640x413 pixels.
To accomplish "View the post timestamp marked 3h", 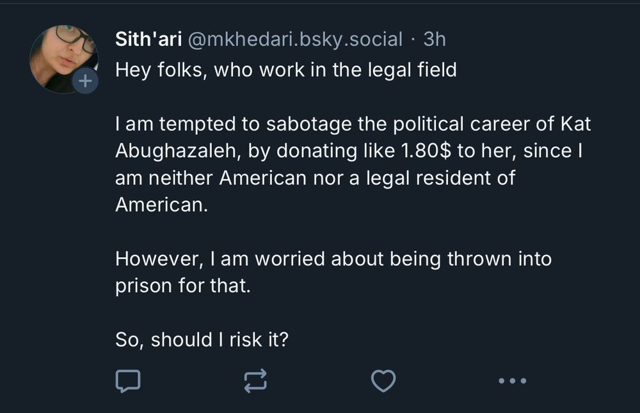I will click(435, 39).
